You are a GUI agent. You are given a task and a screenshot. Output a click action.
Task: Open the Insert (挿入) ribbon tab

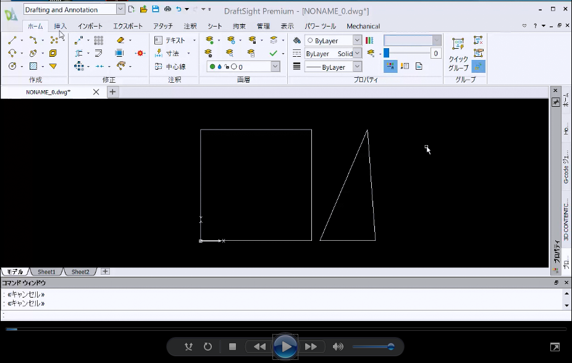[x=60, y=27]
